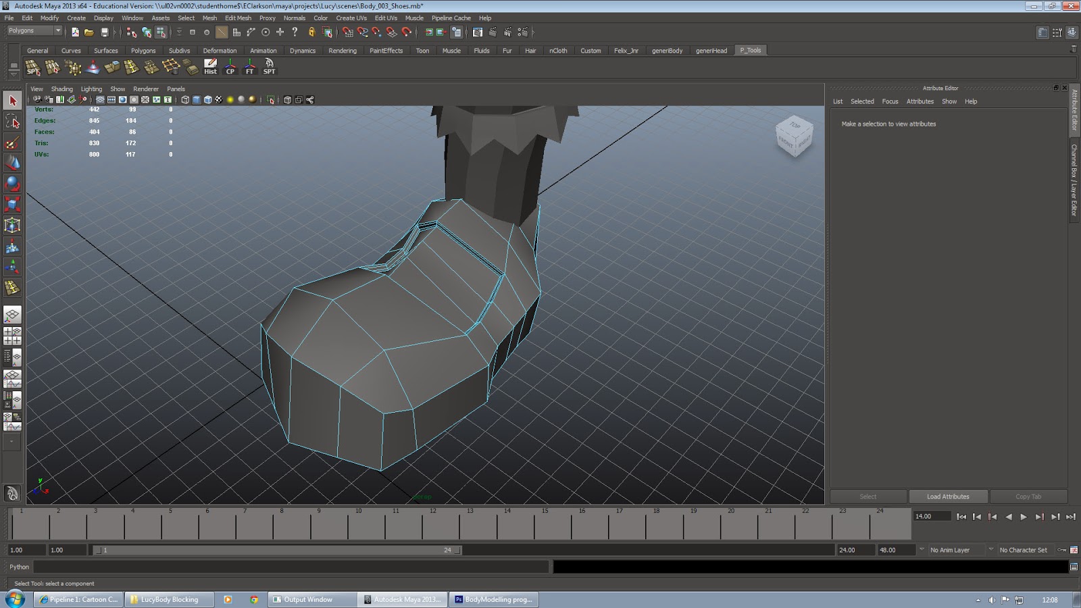
Task: Click the time range slider bar
Action: click(x=277, y=550)
